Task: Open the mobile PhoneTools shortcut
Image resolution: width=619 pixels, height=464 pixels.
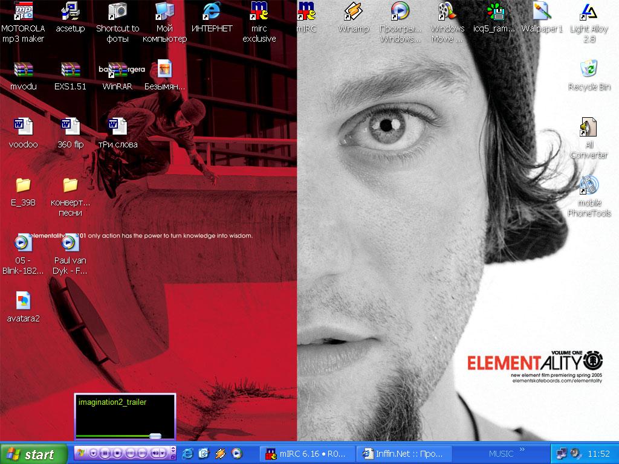Action: [589, 186]
